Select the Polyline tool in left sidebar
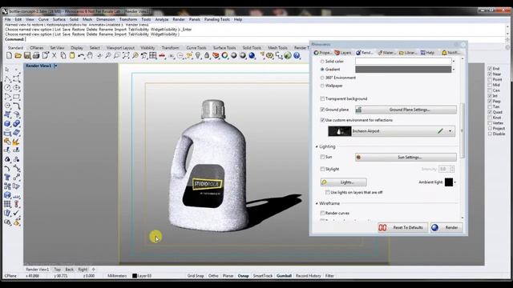 (x=7, y=78)
